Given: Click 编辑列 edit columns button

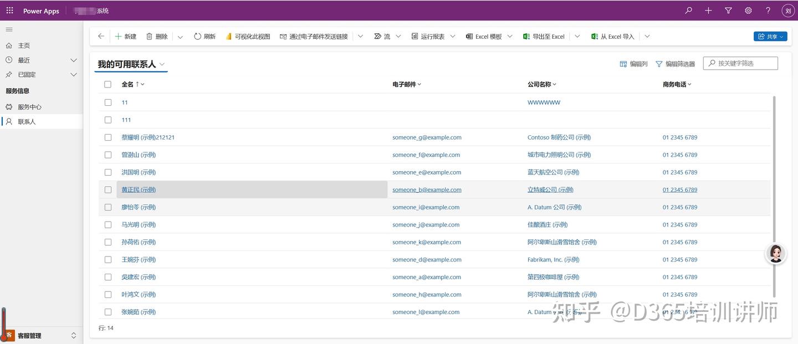Looking at the screenshot, I should click(633, 64).
